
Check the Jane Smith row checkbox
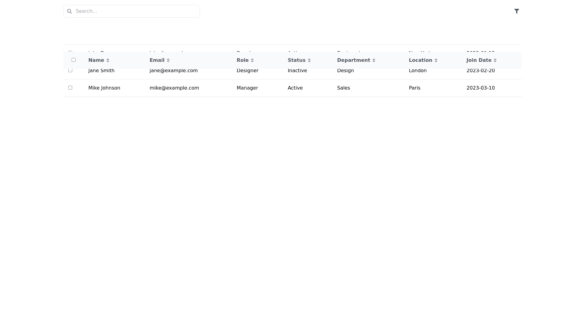(70, 71)
